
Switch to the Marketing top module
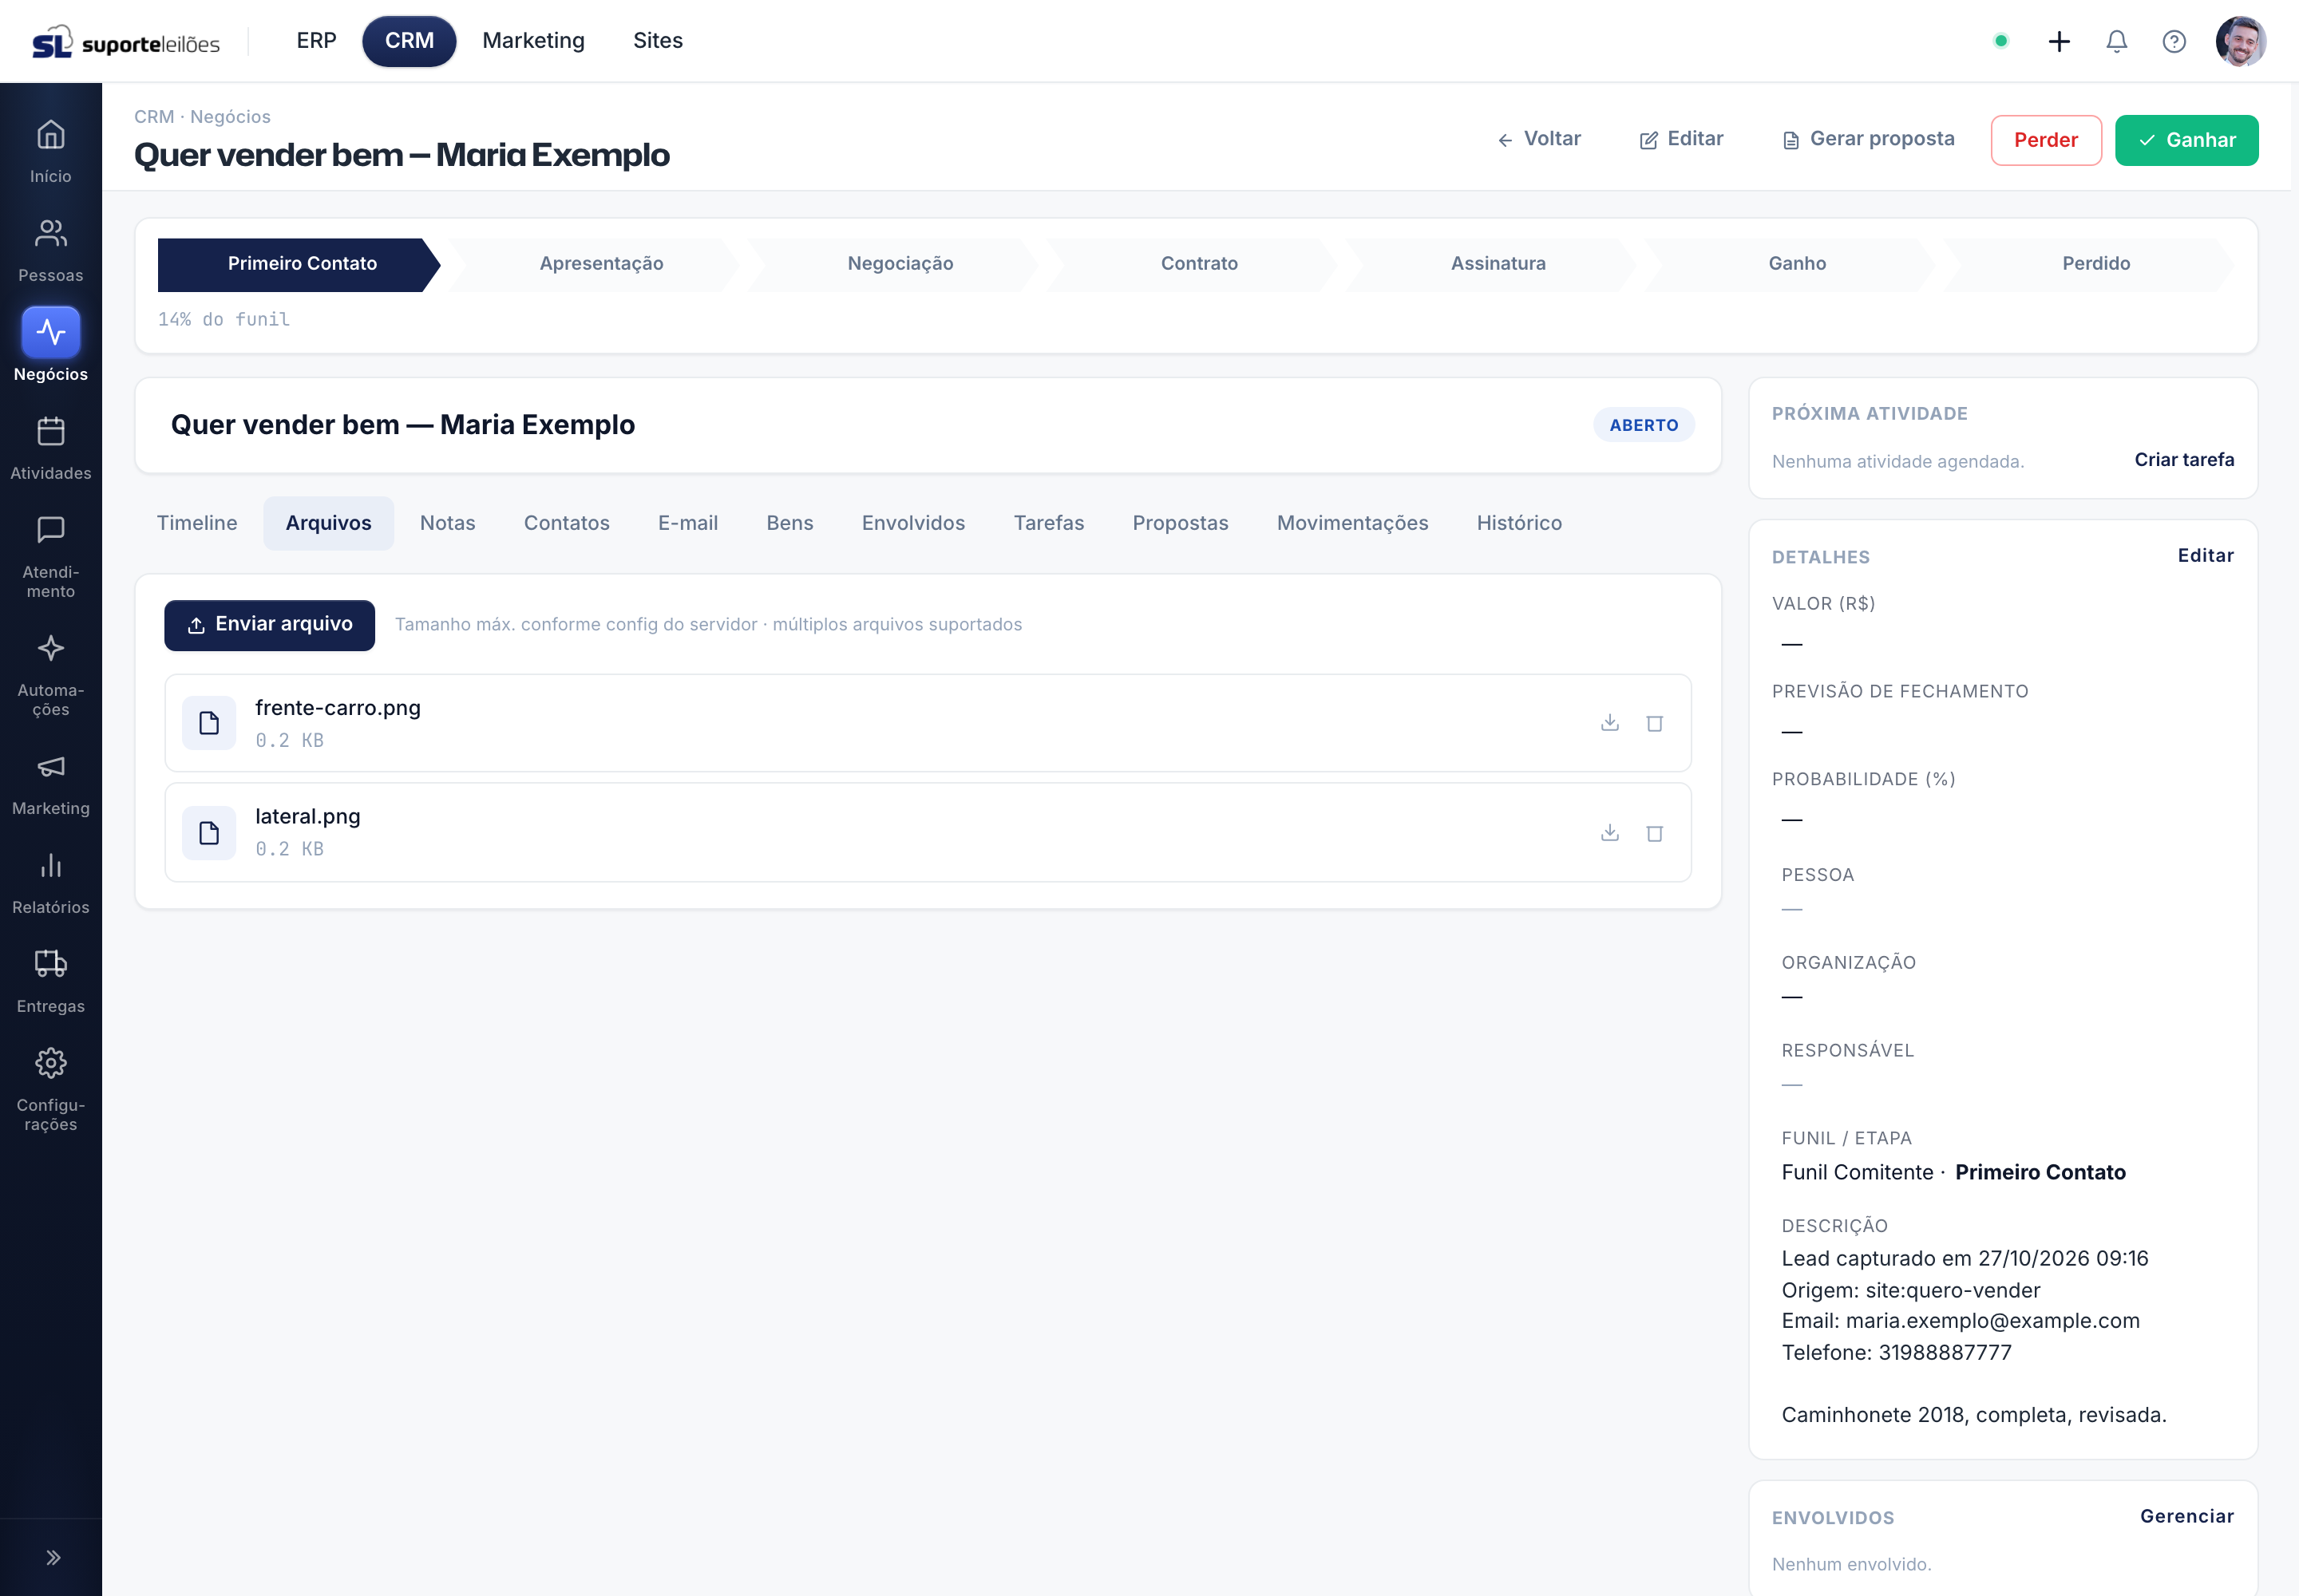coord(533,41)
